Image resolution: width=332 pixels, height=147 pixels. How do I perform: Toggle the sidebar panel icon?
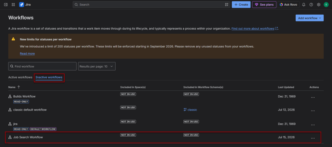[x=6, y=5]
